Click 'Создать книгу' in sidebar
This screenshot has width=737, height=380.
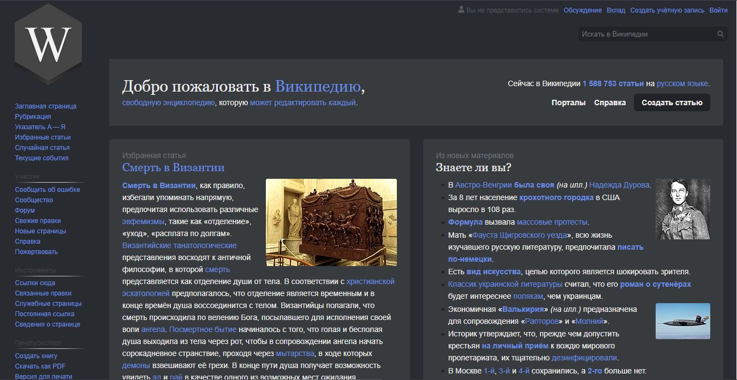click(36, 356)
